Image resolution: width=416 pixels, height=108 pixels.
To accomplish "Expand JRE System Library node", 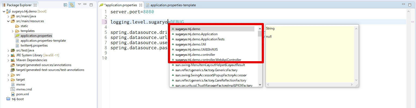I will tap(8, 55).
